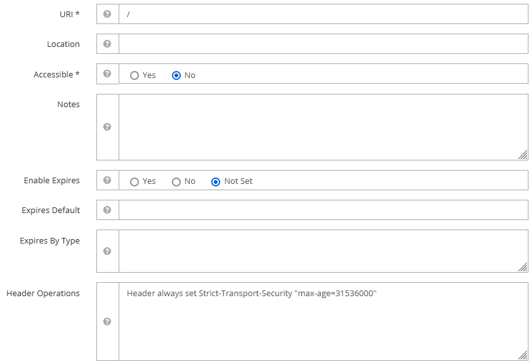This screenshot has width=531, height=364.
Task: Click help icon for Enable Expires
Action: [107, 180]
